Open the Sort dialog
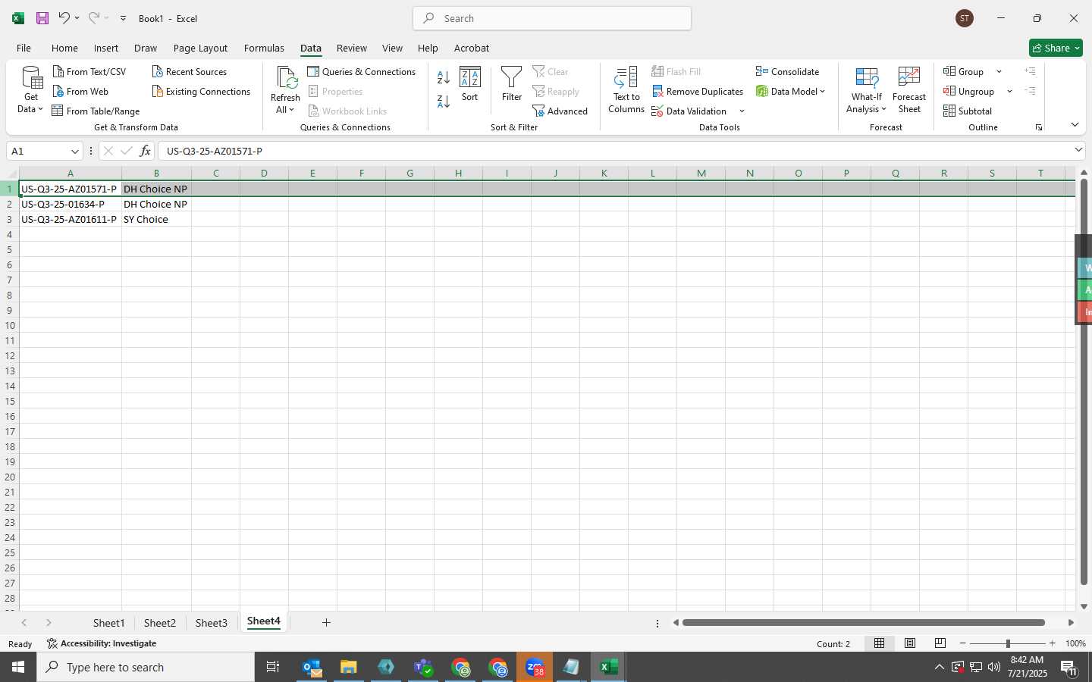1092x682 pixels. (x=470, y=84)
